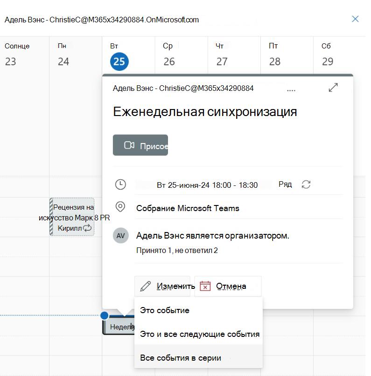Expand the event popup to full view
Image resolution: width=371 pixels, height=376 pixels.
[333, 88]
